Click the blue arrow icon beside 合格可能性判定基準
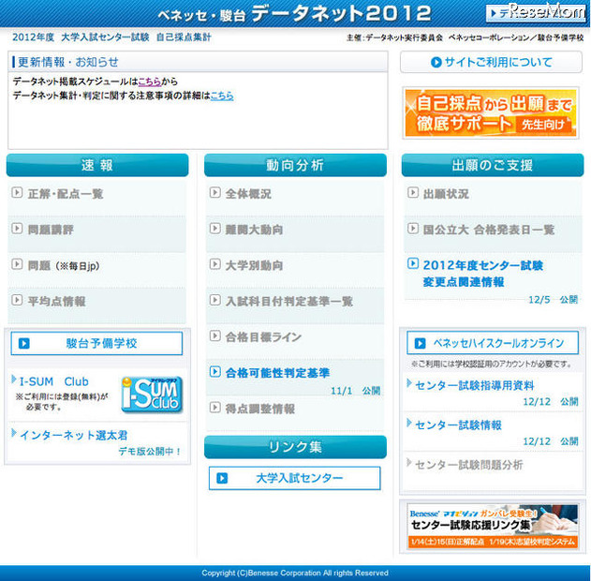The height and width of the screenshot is (581, 591). (214, 371)
